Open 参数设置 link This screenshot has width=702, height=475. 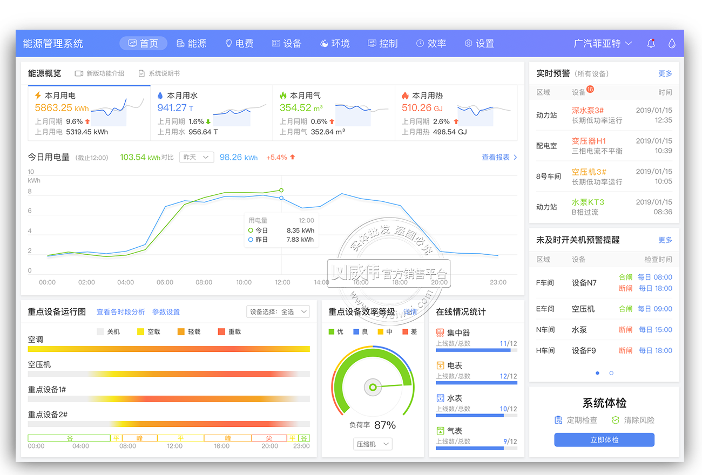click(166, 311)
